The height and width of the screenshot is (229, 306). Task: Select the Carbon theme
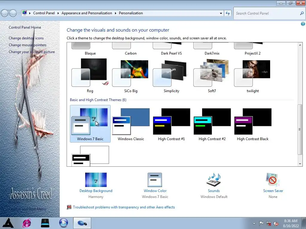[x=131, y=49]
